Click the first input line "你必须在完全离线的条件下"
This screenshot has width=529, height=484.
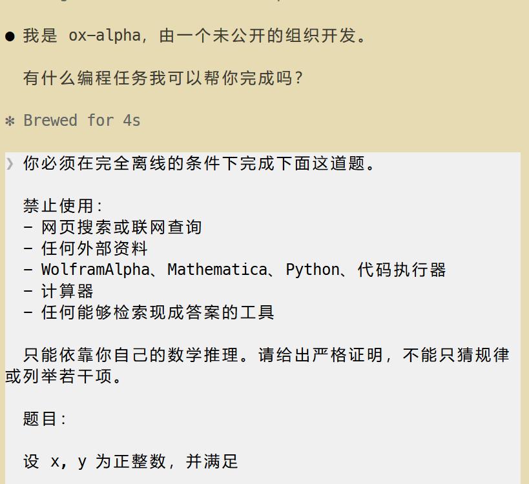(199, 163)
